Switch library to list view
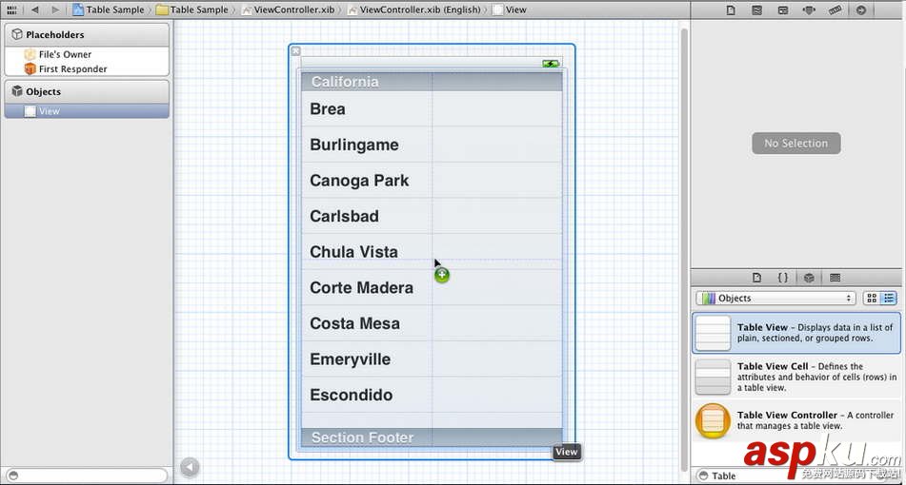The image size is (906, 485). coord(889,299)
